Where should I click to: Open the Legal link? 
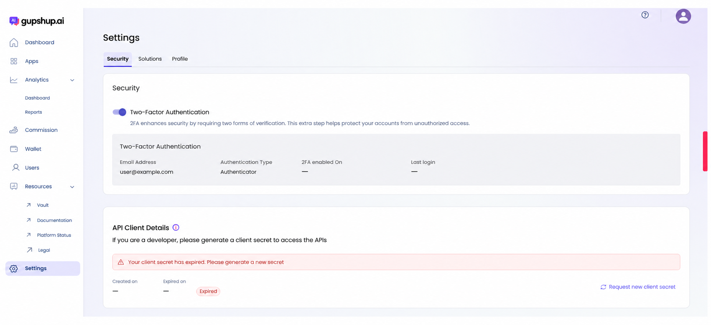pyautogui.click(x=44, y=250)
